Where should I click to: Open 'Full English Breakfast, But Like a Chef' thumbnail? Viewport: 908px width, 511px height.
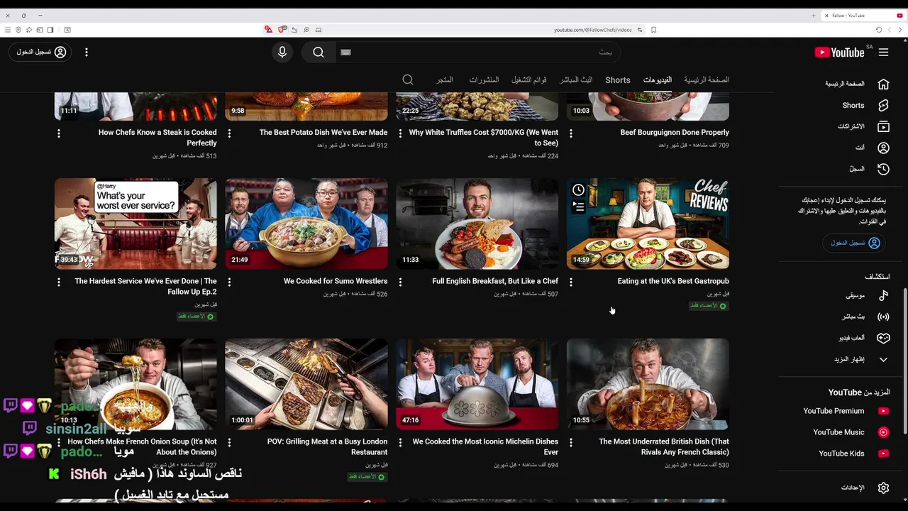477,224
